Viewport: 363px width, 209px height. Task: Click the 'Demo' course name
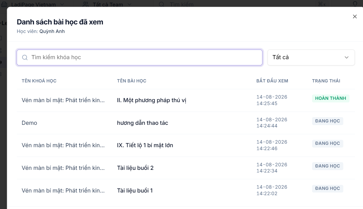[29, 123]
